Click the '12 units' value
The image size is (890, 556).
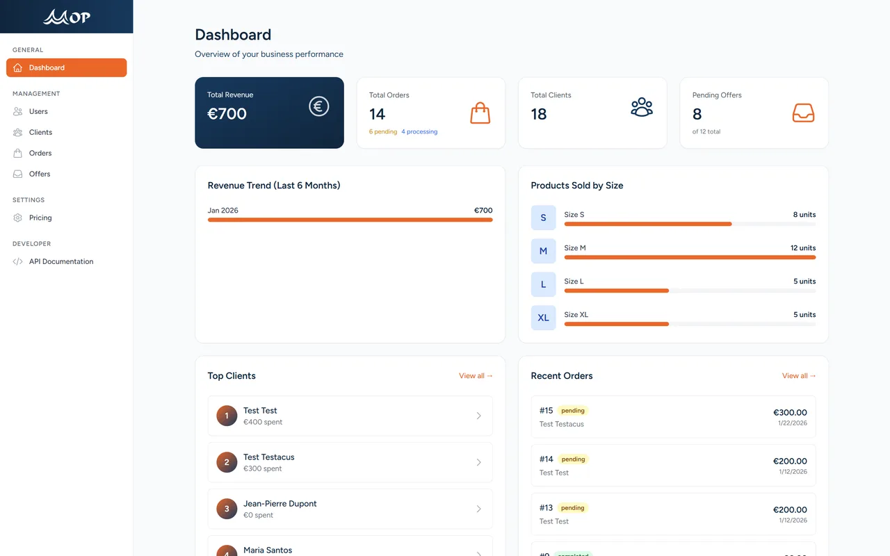pos(803,248)
